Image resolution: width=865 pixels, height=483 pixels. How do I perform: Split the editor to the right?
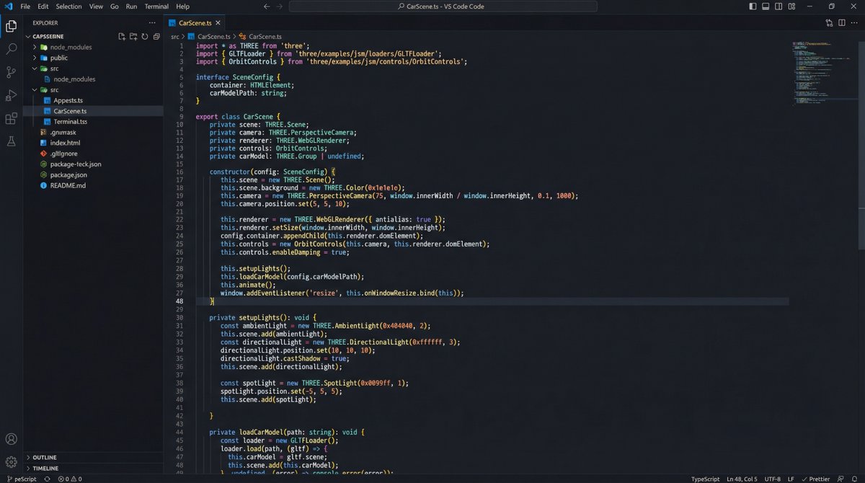[840, 23]
